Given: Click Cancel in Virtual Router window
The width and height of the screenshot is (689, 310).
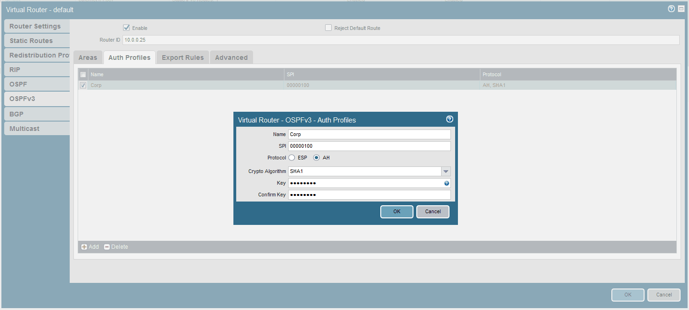Looking at the screenshot, I should pos(664,295).
